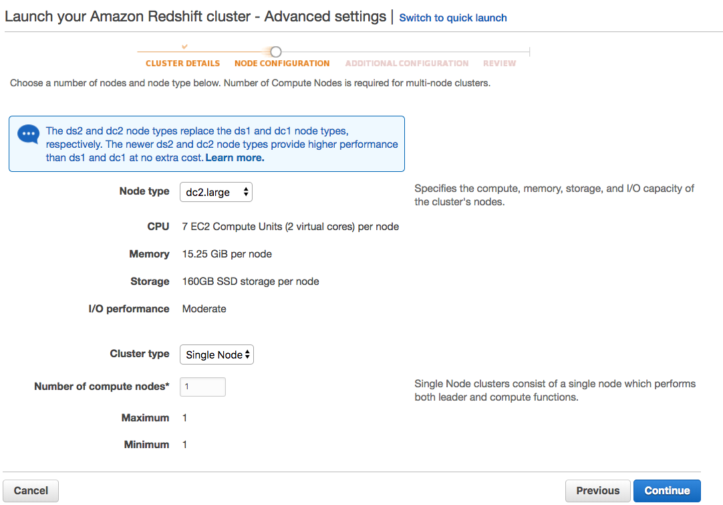Follow the Learn more link

(235, 158)
